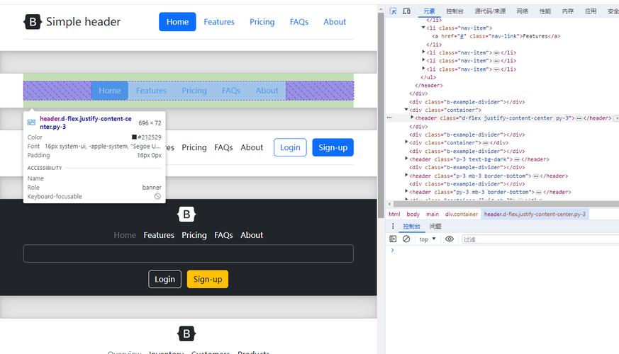Click the ellipsis in header p-3 text-bg-dark row
The image size is (619, 354).
(517, 159)
